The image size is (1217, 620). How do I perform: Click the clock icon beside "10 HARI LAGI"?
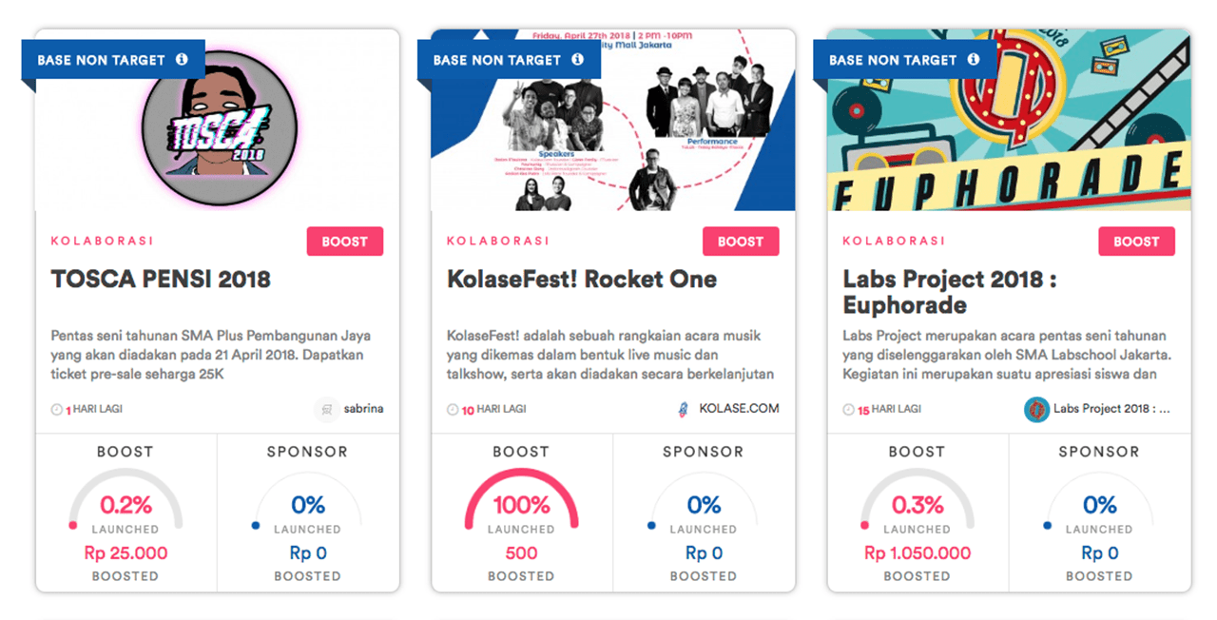(454, 409)
